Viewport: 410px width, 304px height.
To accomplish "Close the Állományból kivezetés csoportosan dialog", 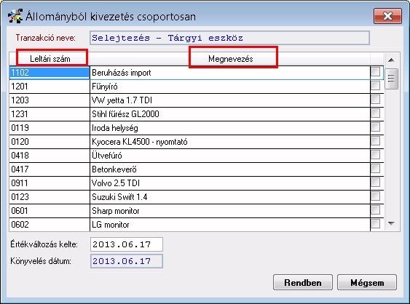I will click(x=387, y=16).
